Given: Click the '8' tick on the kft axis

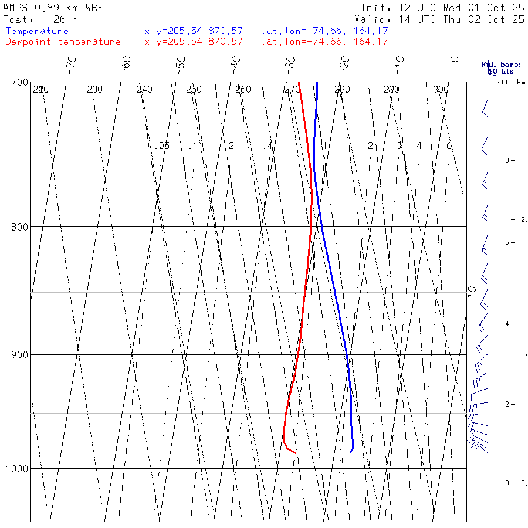Looking at the screenshot, I should coord(507,161).
